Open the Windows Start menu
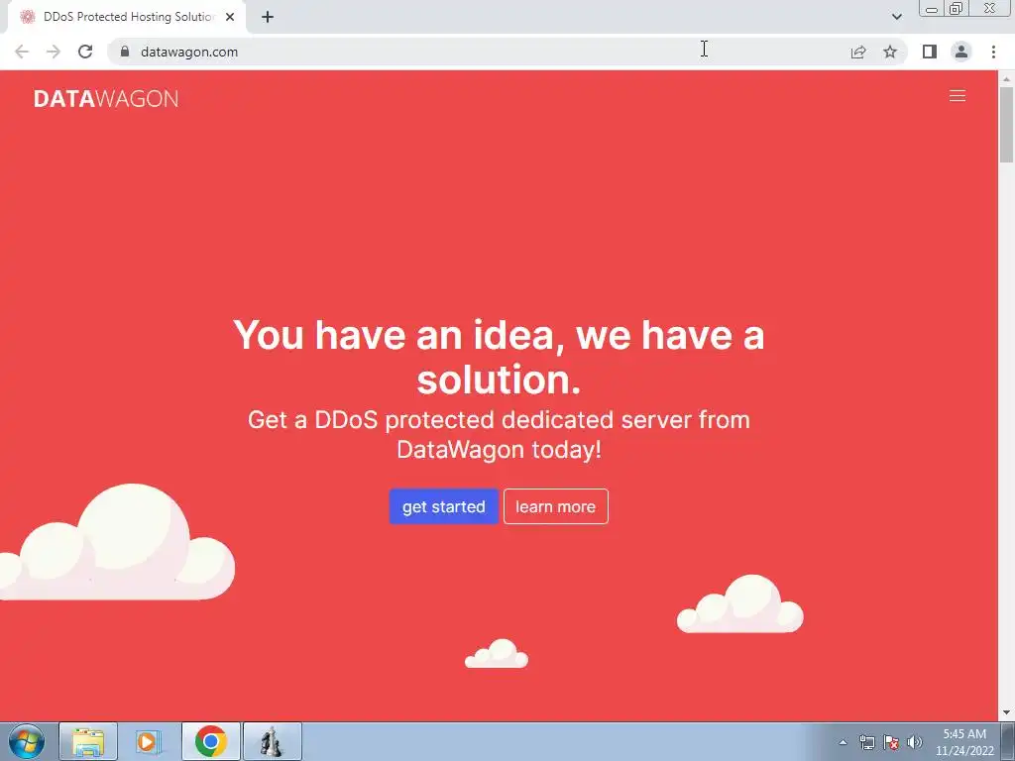Viewport: 1015px width, 761px height. (27, 741)
